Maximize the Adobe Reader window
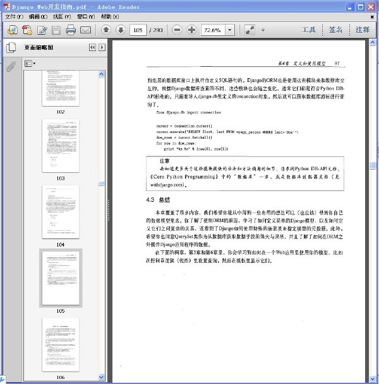Screen dimensions: 379x384 tap(361, 6)
